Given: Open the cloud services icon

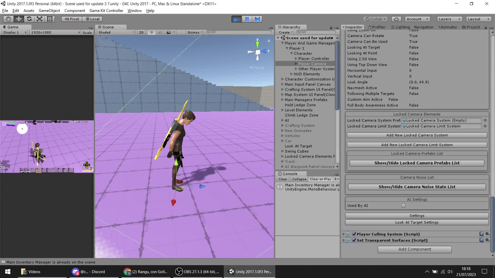Looking at the screenshot, I should tap(396, 19).
